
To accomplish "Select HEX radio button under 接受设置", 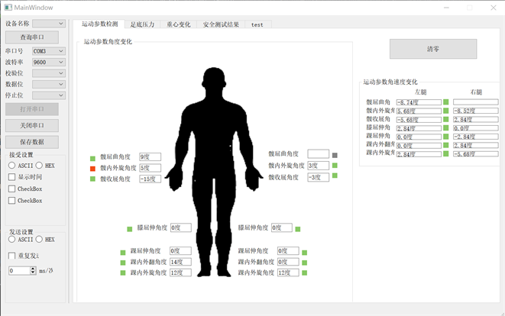I will pyautogui.click(x=40, y=165).
